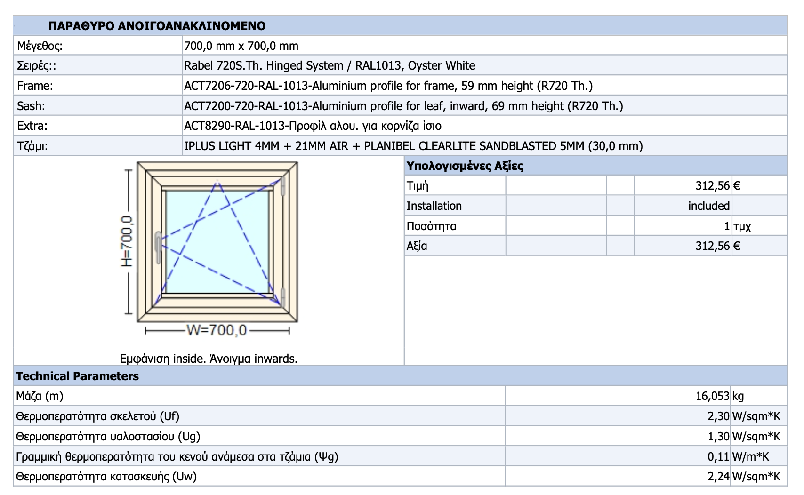Click the bottom-right hinge in drawing
This screenshot has width=804, height=495.
click(283, 297)
